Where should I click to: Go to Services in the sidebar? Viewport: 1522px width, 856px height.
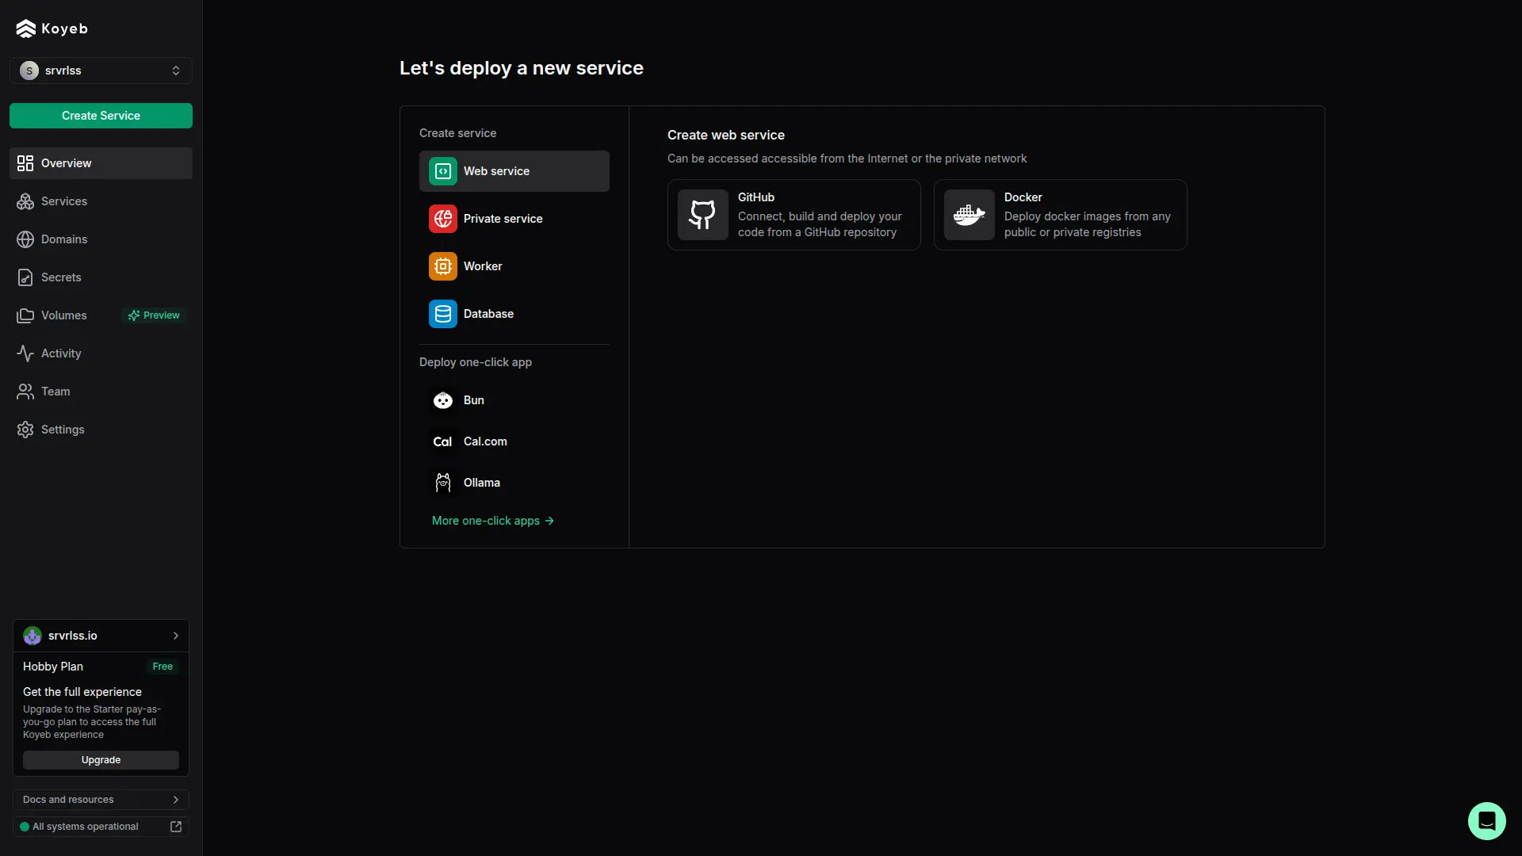point(101,201)
